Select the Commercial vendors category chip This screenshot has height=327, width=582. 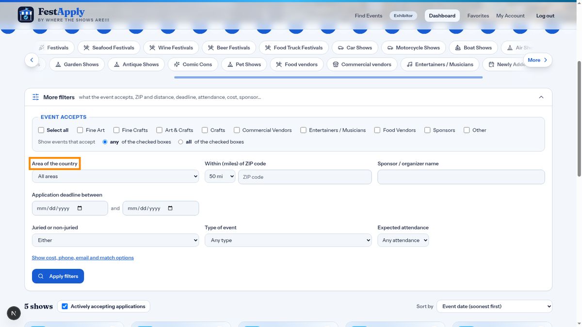[362, 64]
